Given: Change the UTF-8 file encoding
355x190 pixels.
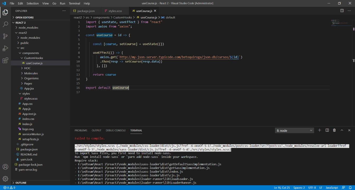Looking at the screenshot, I should tap(312, 188).
